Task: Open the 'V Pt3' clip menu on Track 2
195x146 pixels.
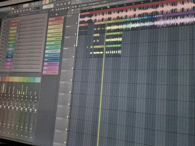Action: pos(141,18)
